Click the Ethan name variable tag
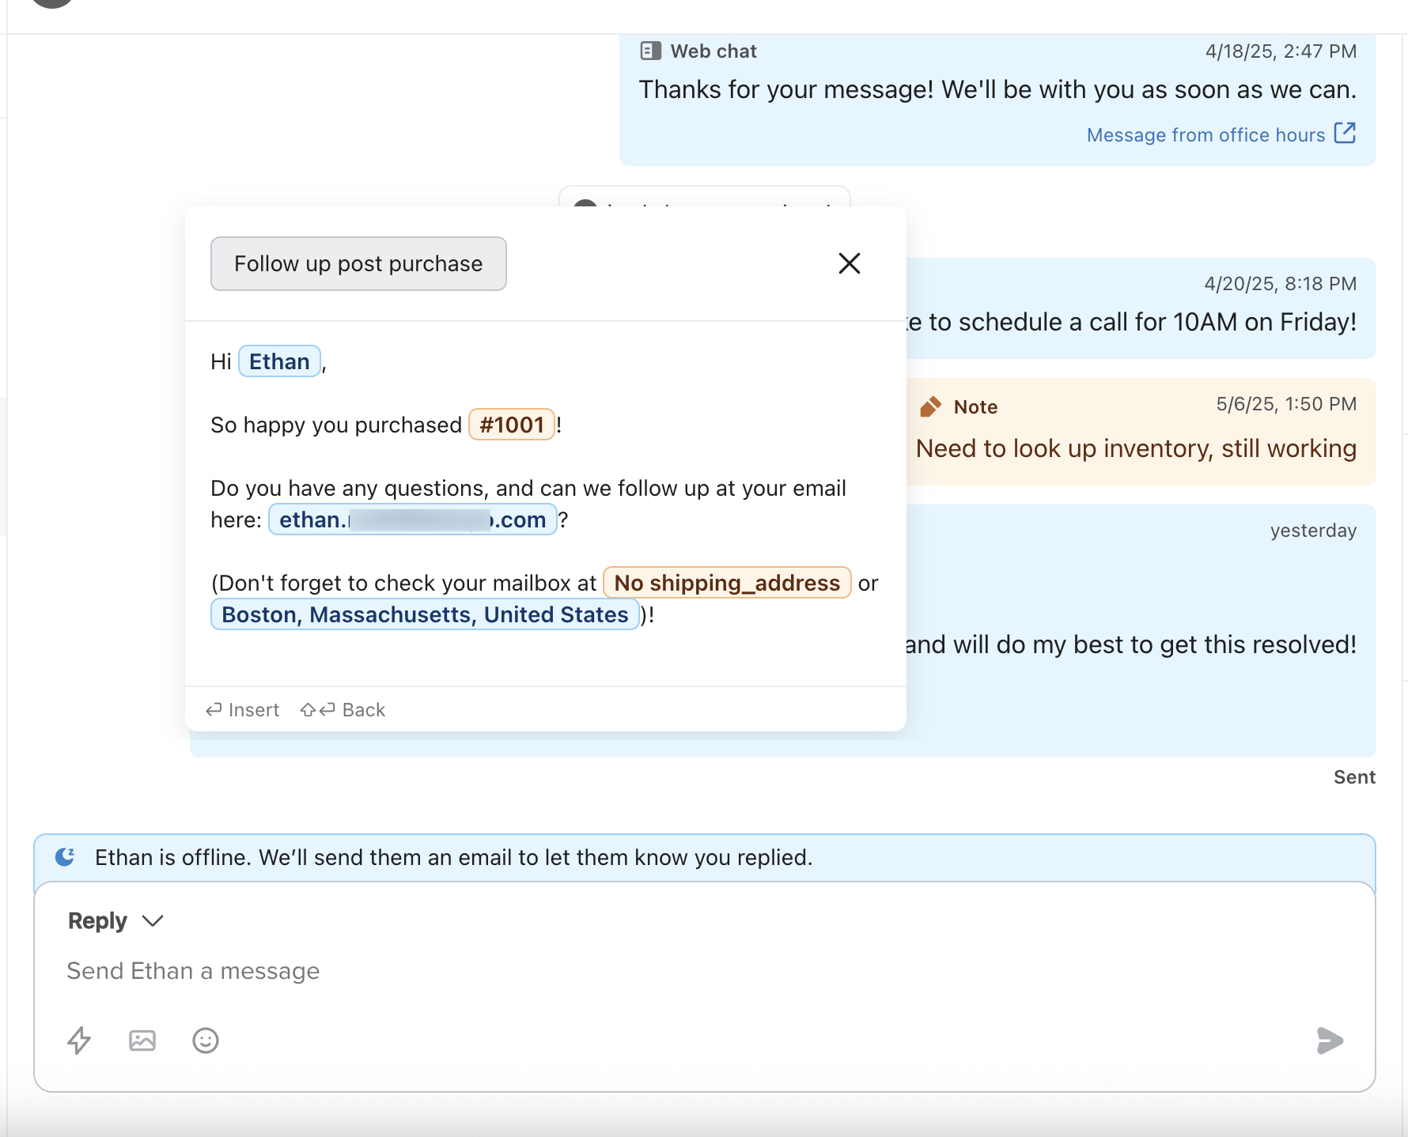Viewport: 1408px width, 1137px height. pyautogui.click(x=279, y=361)
